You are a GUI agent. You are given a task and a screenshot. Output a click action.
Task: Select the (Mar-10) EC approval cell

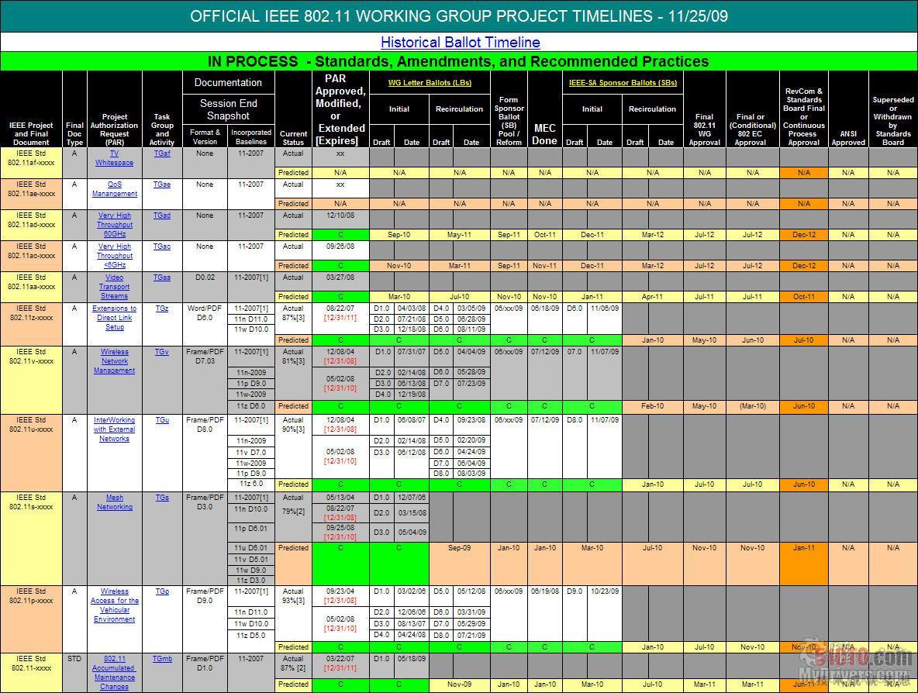[x=753, y=406]
